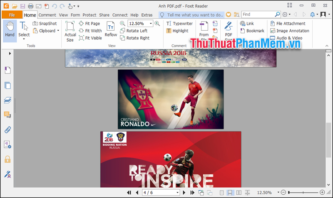Open PDF Sign tool
The height and width of the screenshot is (198, 333).
tap(229, 30)
